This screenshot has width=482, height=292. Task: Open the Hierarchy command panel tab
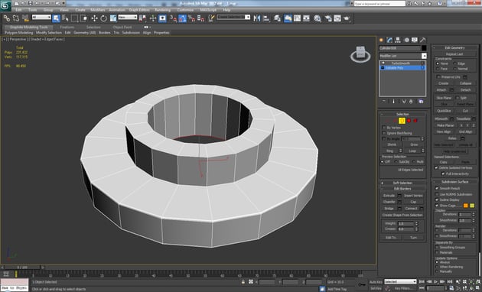[x=398, y=40]
